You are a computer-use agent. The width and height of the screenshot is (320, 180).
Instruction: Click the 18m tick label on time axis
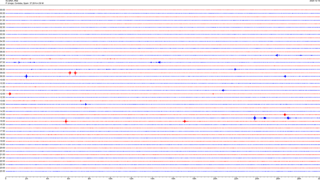point(194,179)
